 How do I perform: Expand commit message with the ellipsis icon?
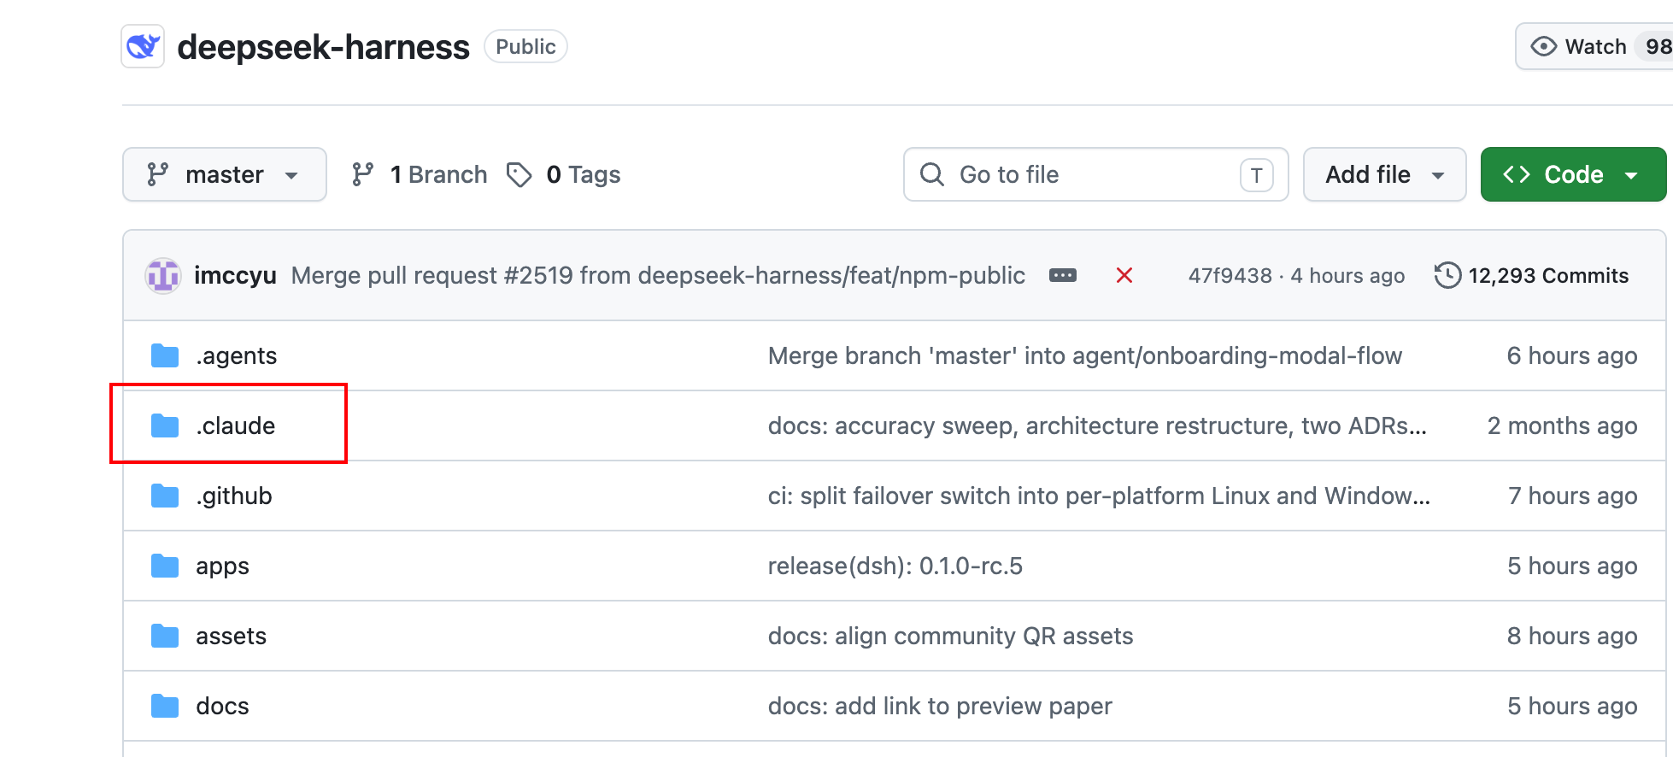(1063, 275)
